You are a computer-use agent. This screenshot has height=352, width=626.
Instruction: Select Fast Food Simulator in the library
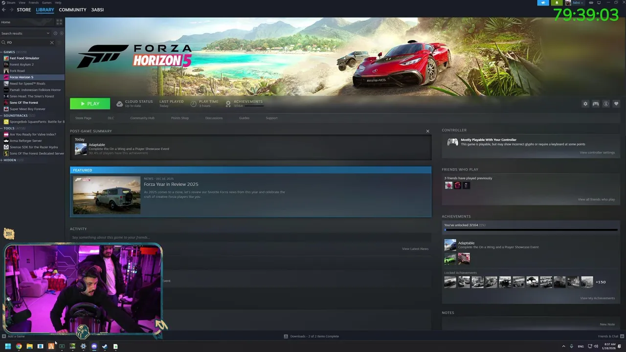(24, 58)
